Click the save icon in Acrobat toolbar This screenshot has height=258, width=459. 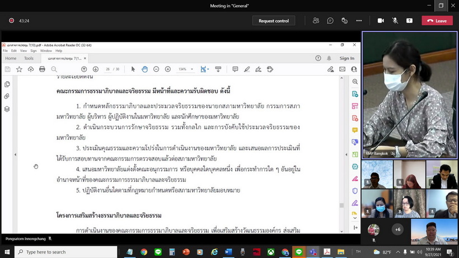(8, 69)
